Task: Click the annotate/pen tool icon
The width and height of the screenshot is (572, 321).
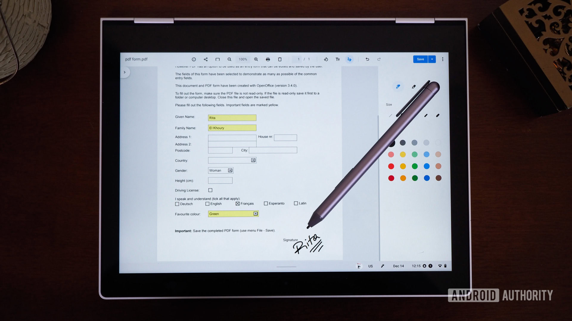Action: tap(349, 59)
